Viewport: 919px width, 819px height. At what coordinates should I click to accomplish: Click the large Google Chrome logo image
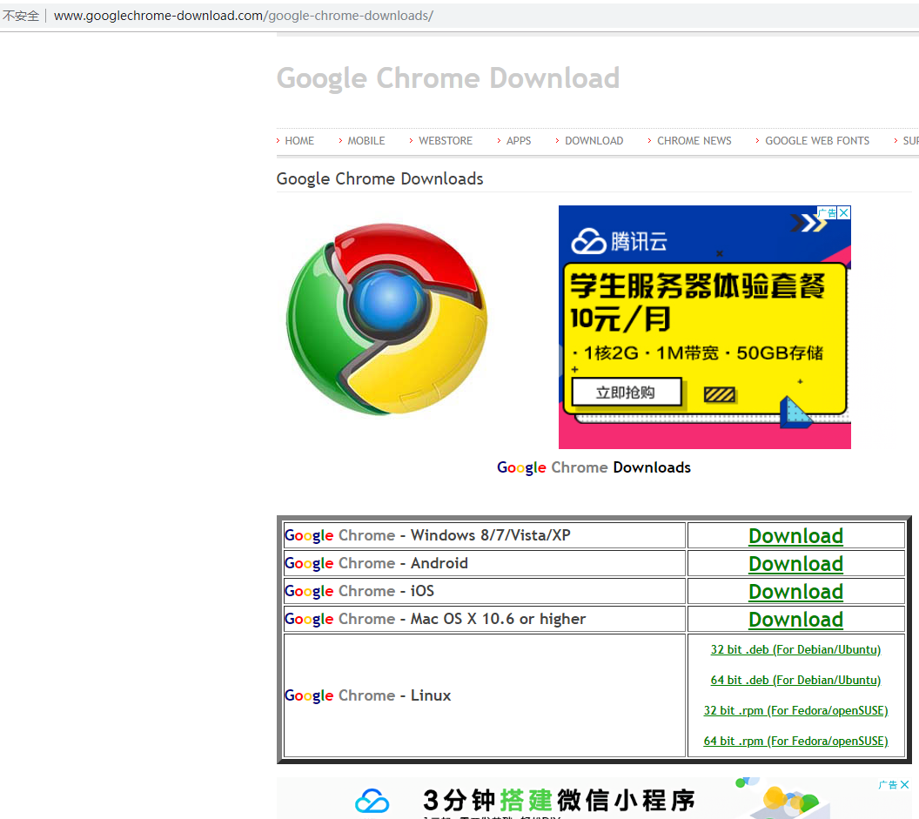coord(386,319)
